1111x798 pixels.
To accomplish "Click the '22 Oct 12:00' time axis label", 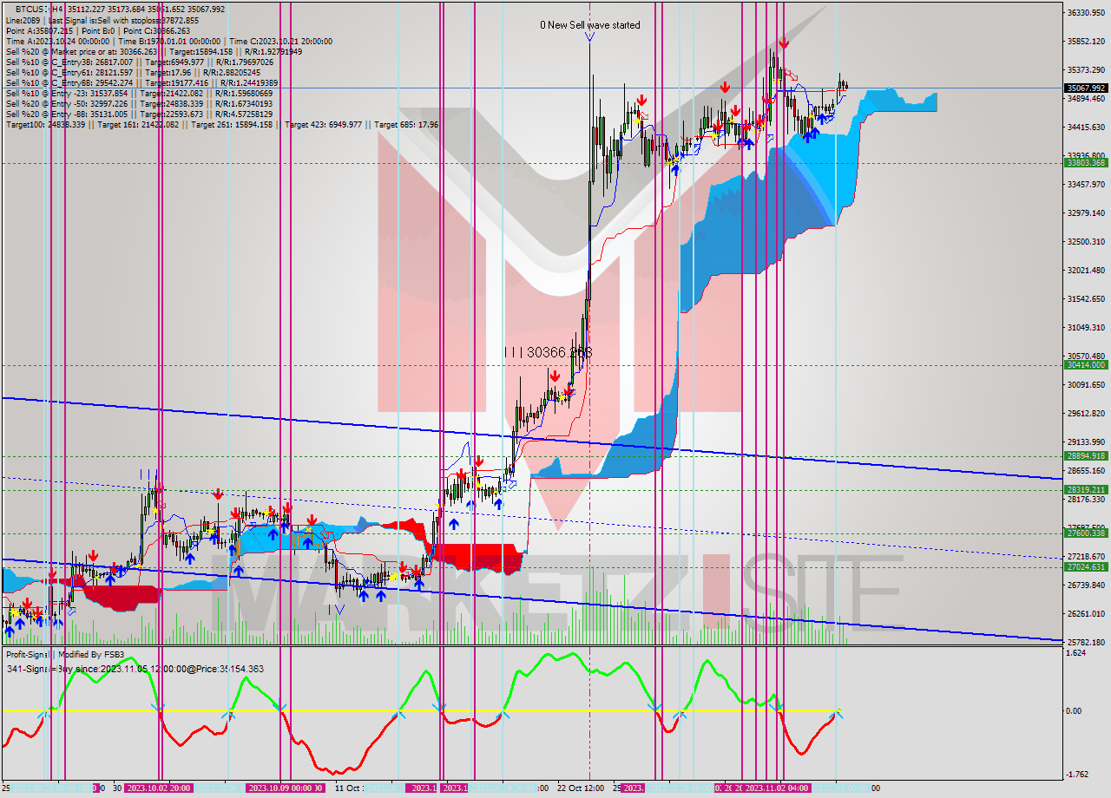I will (581, 788).
